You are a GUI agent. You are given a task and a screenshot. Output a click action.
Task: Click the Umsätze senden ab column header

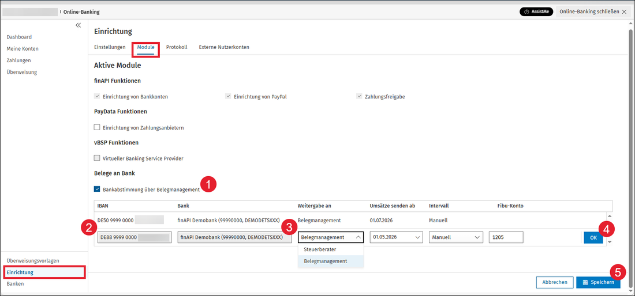[x=393, y=206]
